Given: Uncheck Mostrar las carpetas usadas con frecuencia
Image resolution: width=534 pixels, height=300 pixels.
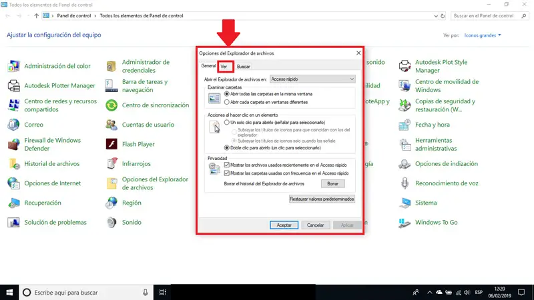Looking at the screenshot, I should click(227, 173).
